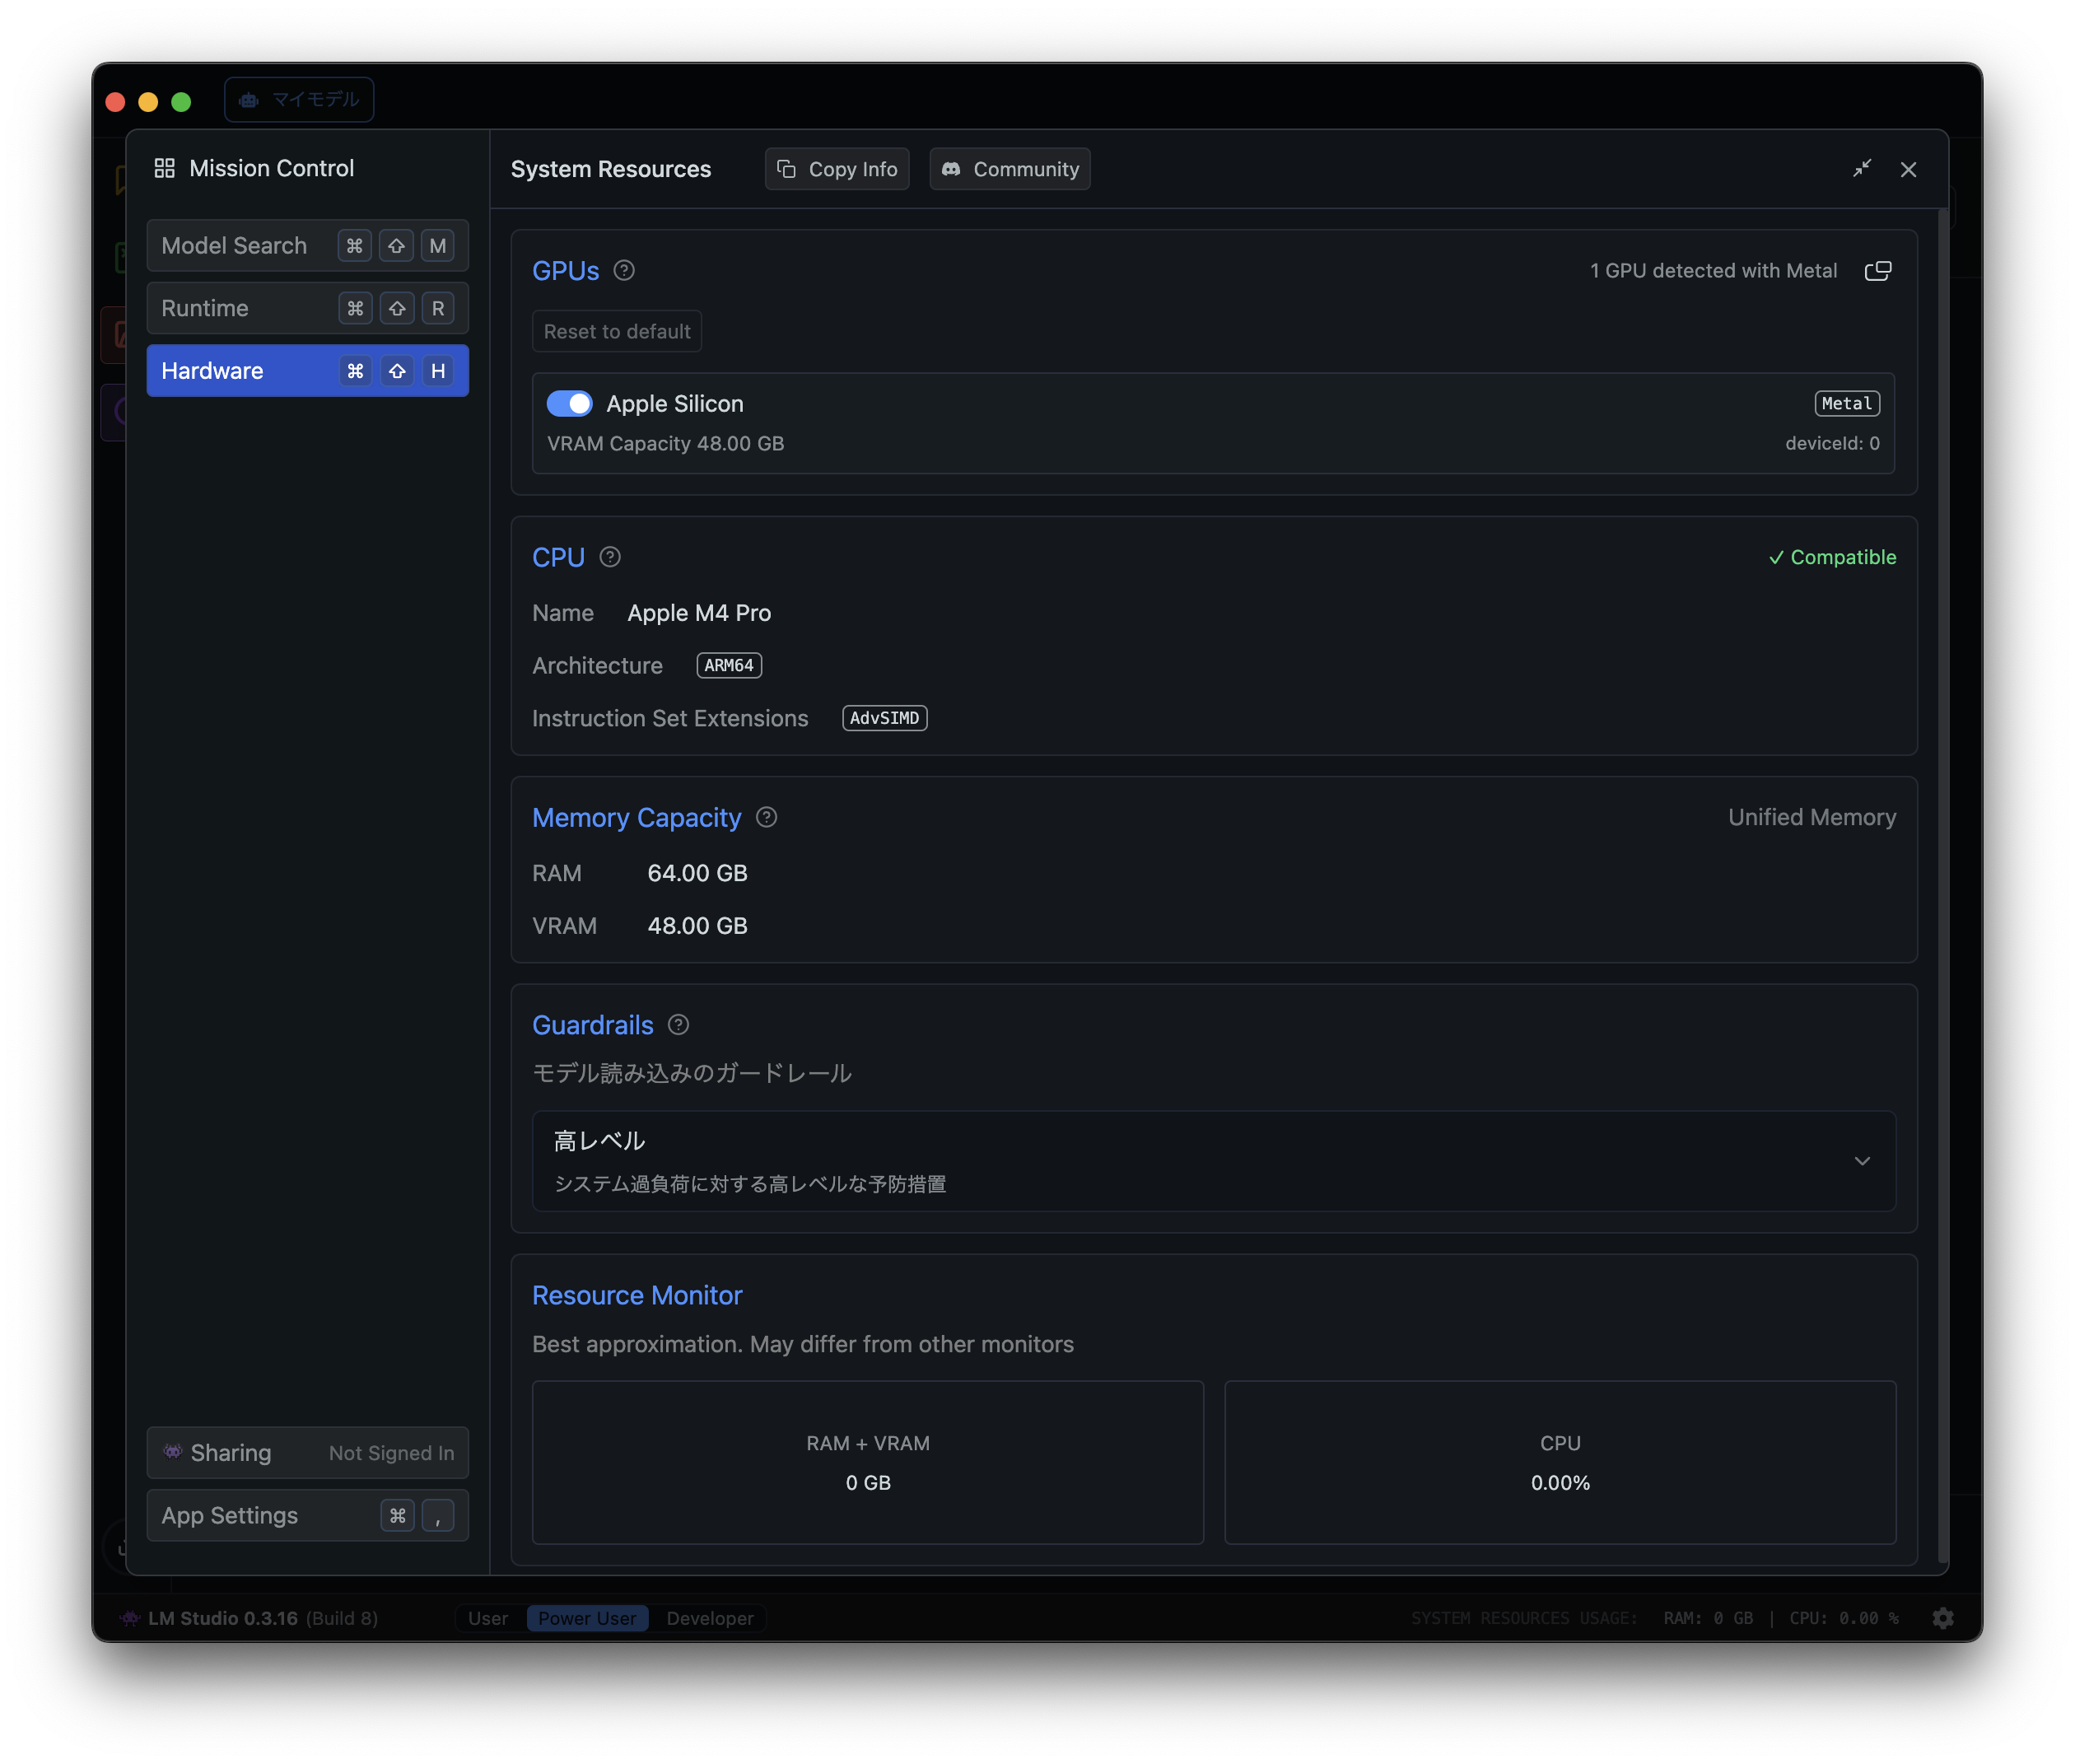Open GPU info pop-out window icon

1877,270
